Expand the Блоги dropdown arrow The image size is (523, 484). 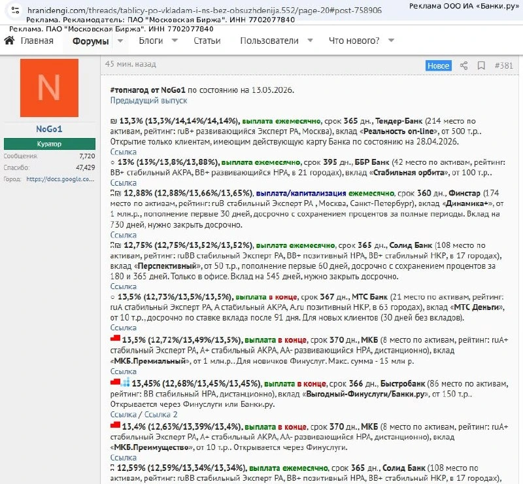coord(175,41)
